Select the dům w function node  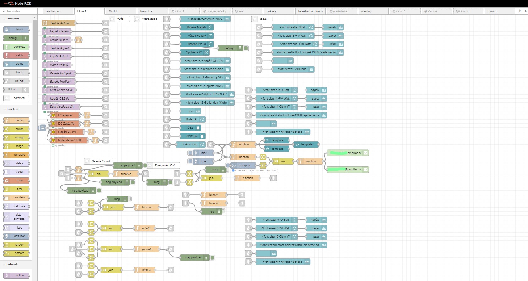click(x=145, y=270)
